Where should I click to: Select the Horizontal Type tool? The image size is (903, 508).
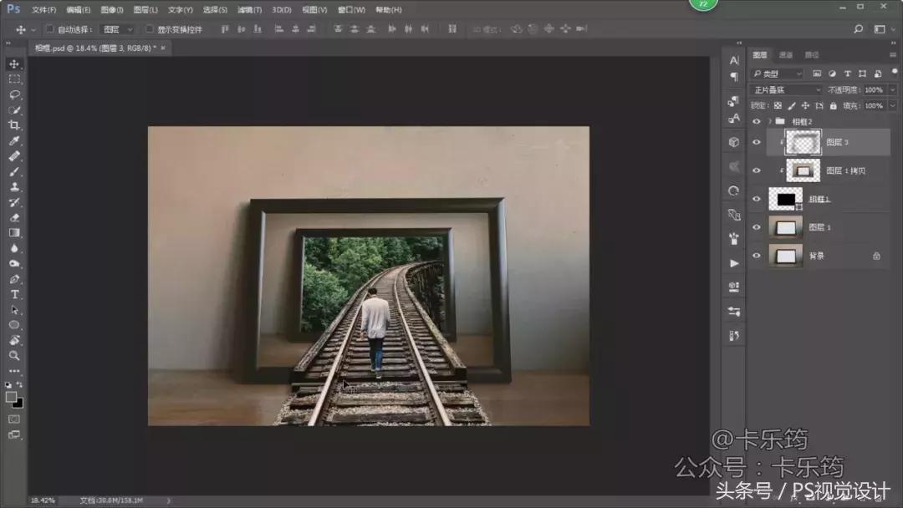tap(14, 295)
